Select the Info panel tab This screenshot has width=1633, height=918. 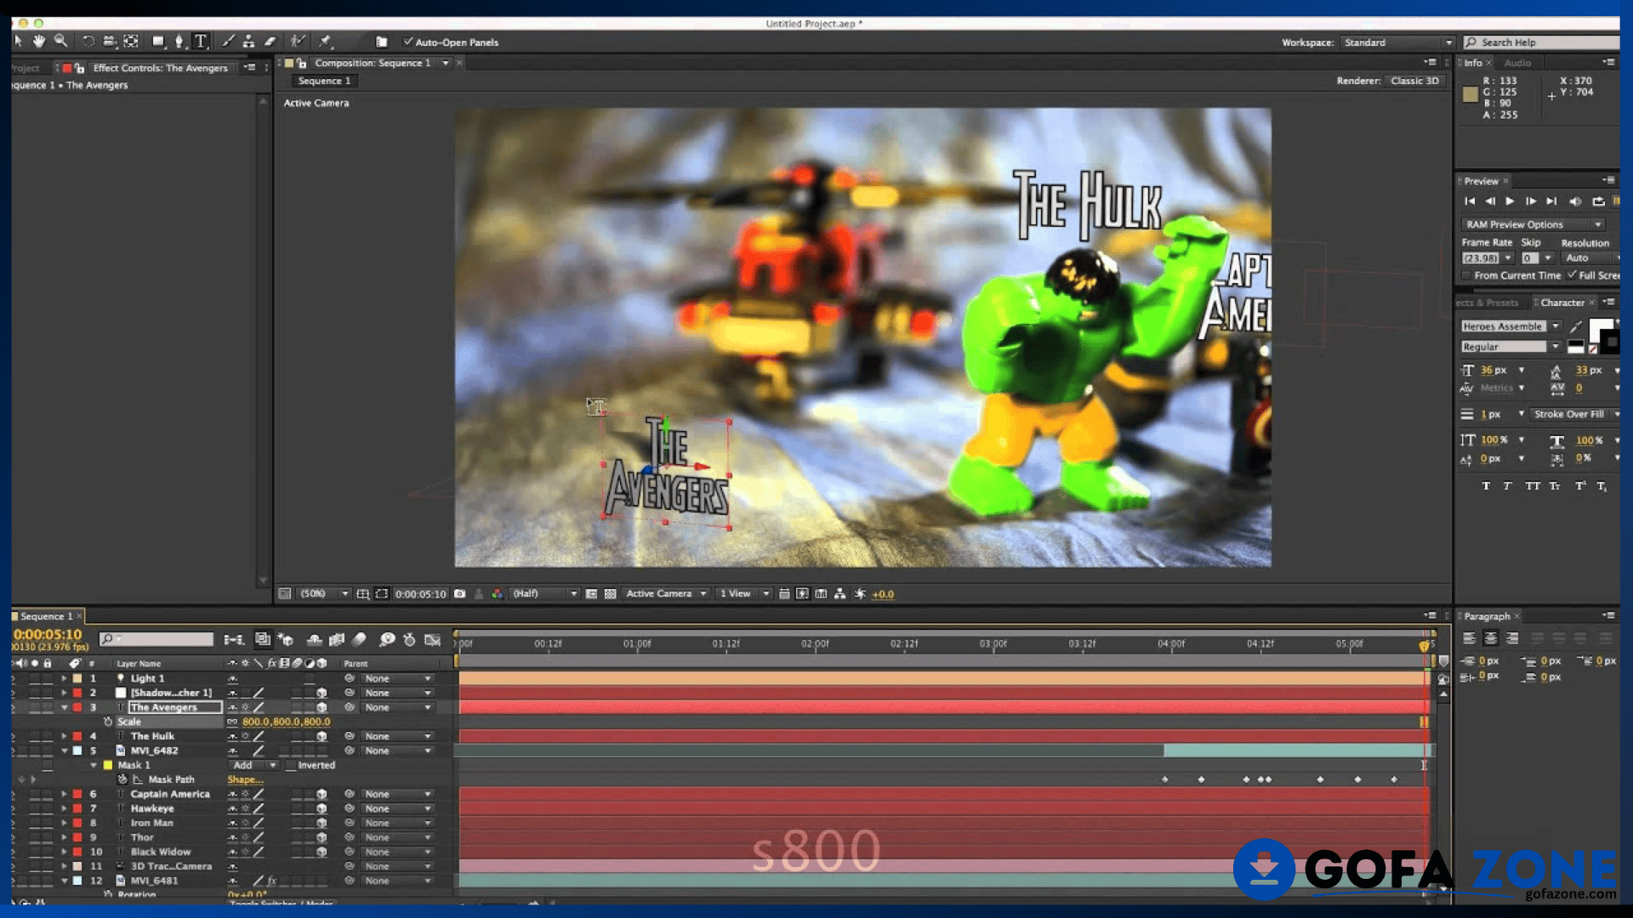[1473, 63]
